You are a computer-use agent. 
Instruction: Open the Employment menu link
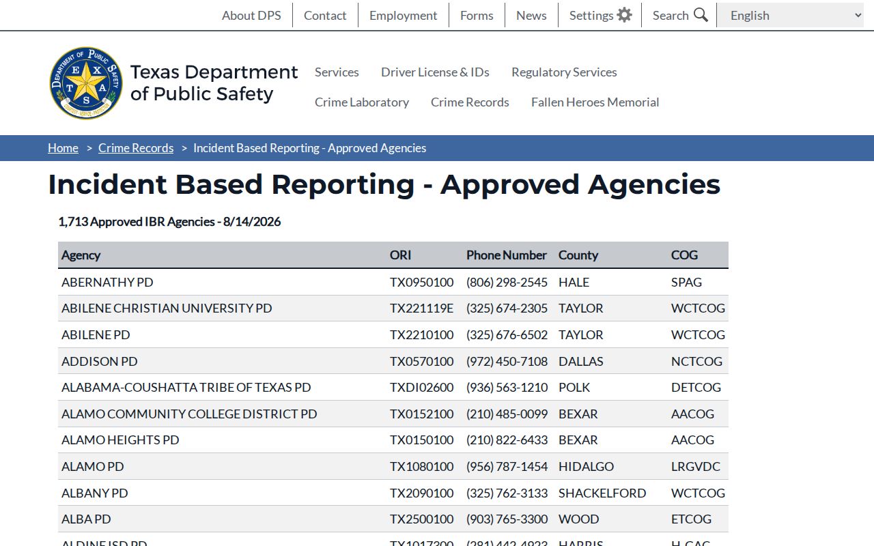(x=404, y=15)
